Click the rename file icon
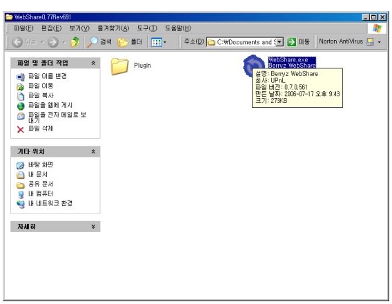The height and width of the screenshot is (304, 392). pos(21,77)
